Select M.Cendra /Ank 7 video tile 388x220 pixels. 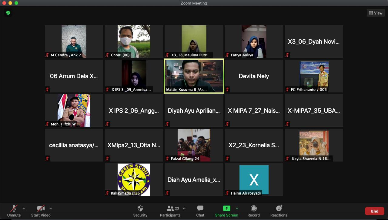(74, 42)
